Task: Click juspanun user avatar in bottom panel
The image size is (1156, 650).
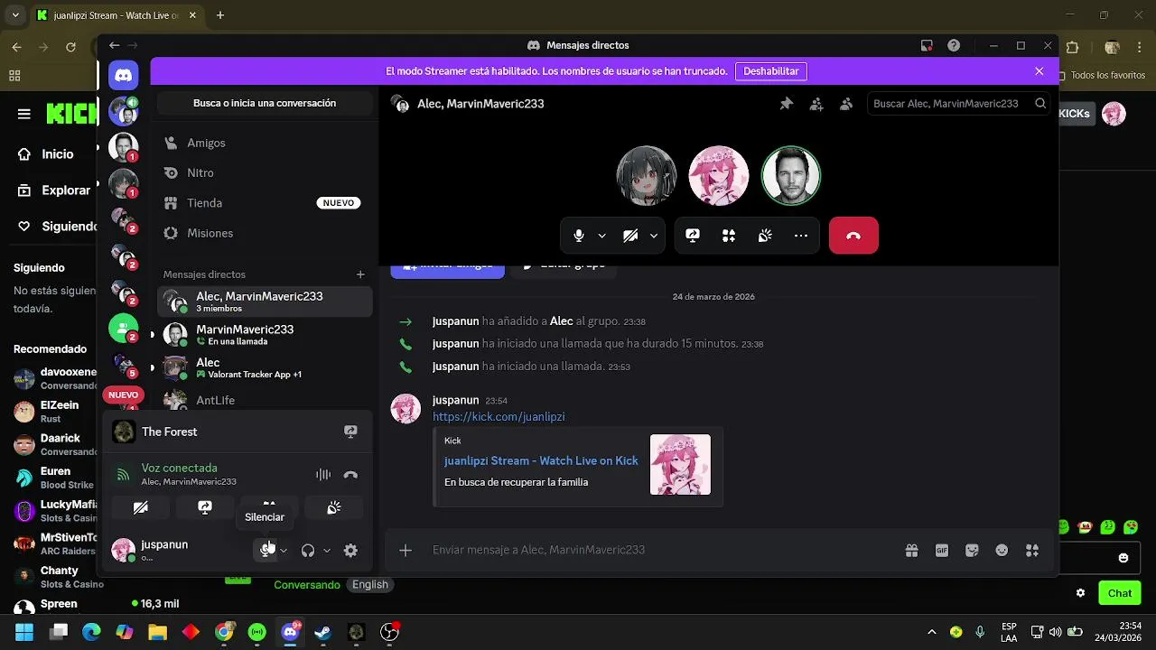Action: 124,550
